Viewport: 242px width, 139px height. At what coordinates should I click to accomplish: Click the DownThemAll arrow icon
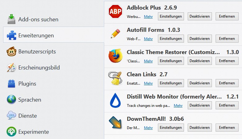(115, 123)
